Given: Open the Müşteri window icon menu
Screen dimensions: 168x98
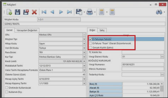Looking at the screenshot, I should (x=5, y=5).
